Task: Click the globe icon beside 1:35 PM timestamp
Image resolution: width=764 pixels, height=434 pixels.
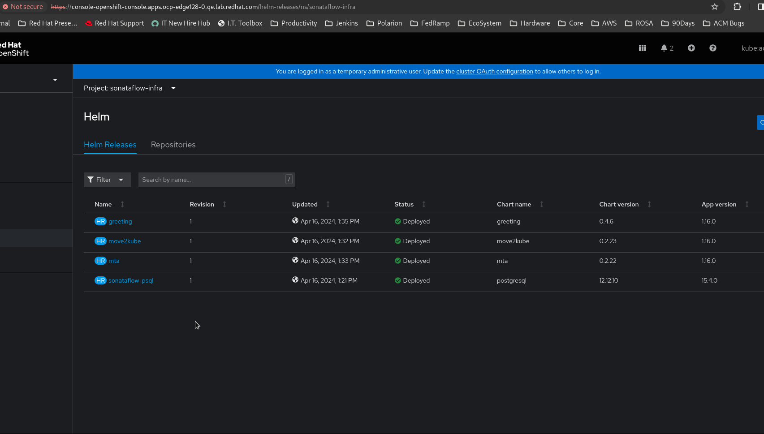Action: pos(295,220)
